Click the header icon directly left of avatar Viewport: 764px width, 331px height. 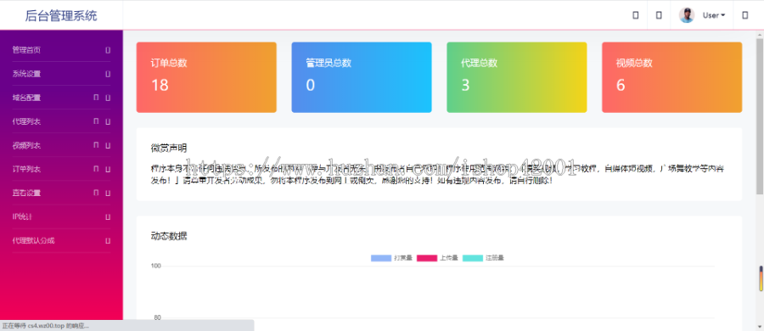[x=659, y=15]
